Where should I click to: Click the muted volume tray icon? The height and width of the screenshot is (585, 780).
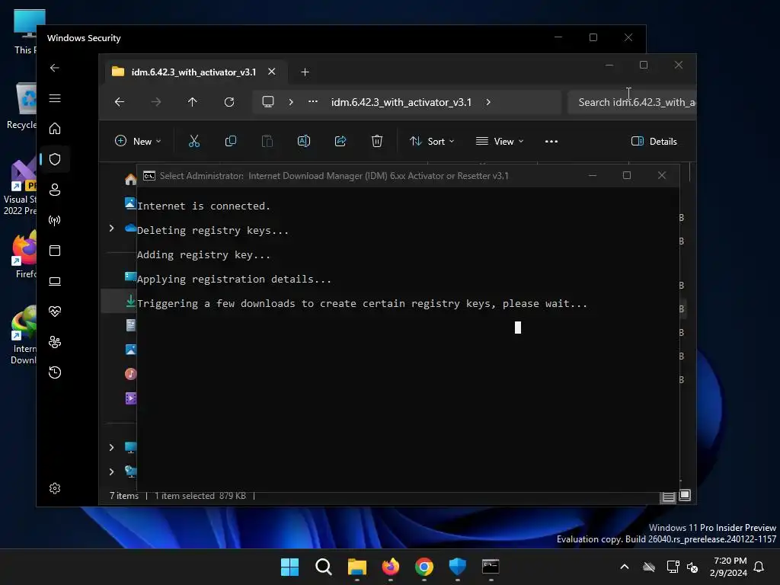click(x=692, y=567)
